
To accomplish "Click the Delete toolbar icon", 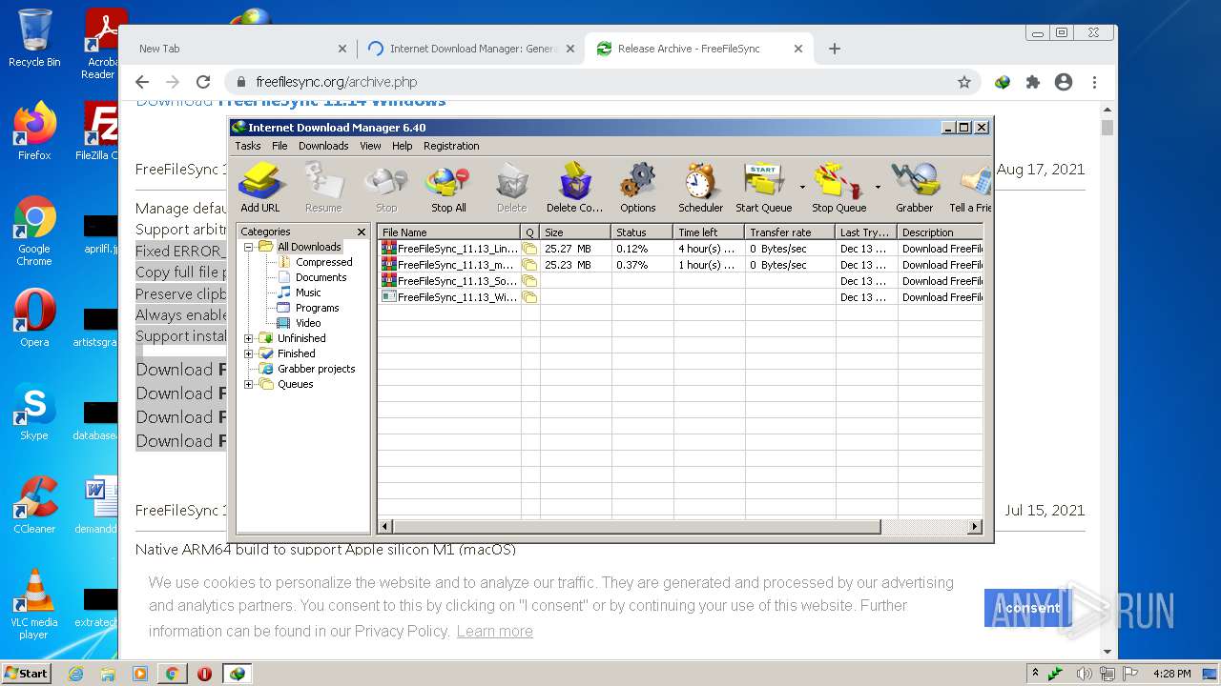I will (x=511, y=187).
